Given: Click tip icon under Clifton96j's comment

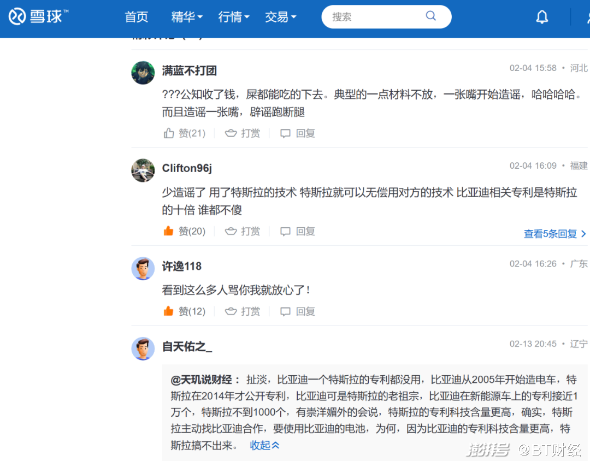Looking at the screenshot, I should 231,231.
